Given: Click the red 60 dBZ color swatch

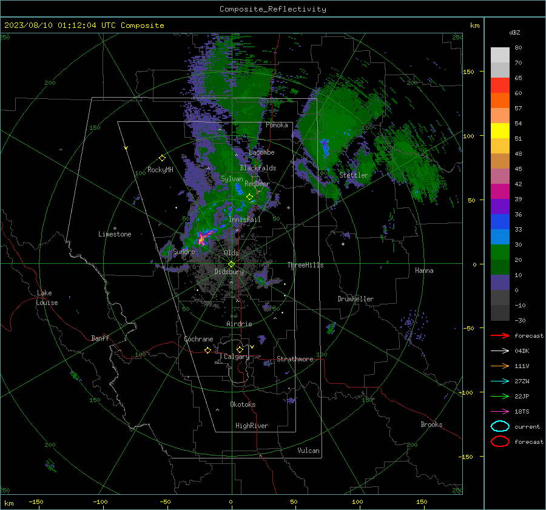Looking at the screenshot, I should (x=500, y=86).
